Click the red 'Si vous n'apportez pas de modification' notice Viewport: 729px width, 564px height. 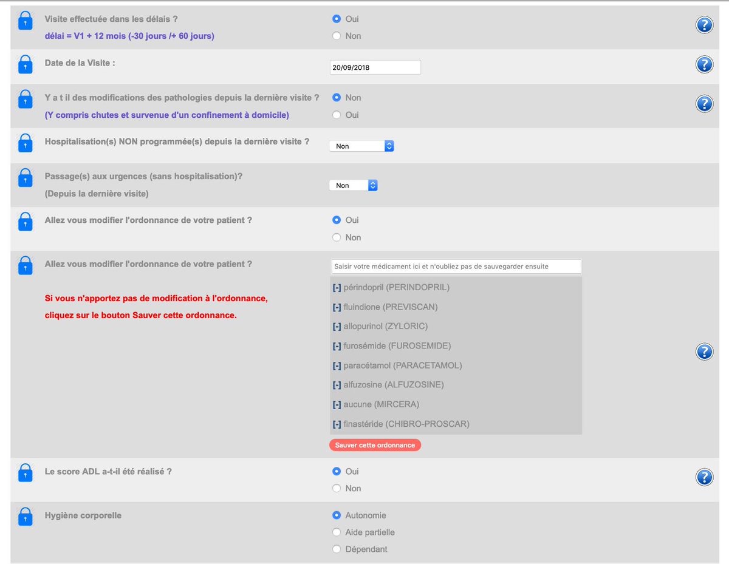(x=156, y=307)
